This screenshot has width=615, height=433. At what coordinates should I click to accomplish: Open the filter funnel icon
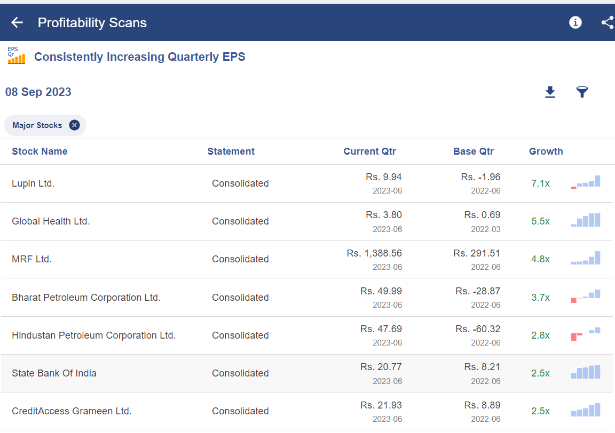(582, 92)
